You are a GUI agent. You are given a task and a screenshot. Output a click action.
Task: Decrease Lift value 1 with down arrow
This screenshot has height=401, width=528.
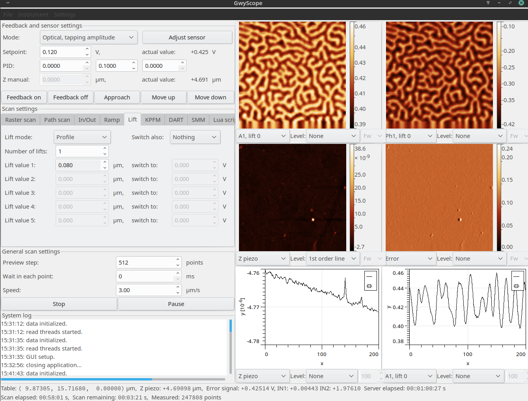click(x=105, y=168)
